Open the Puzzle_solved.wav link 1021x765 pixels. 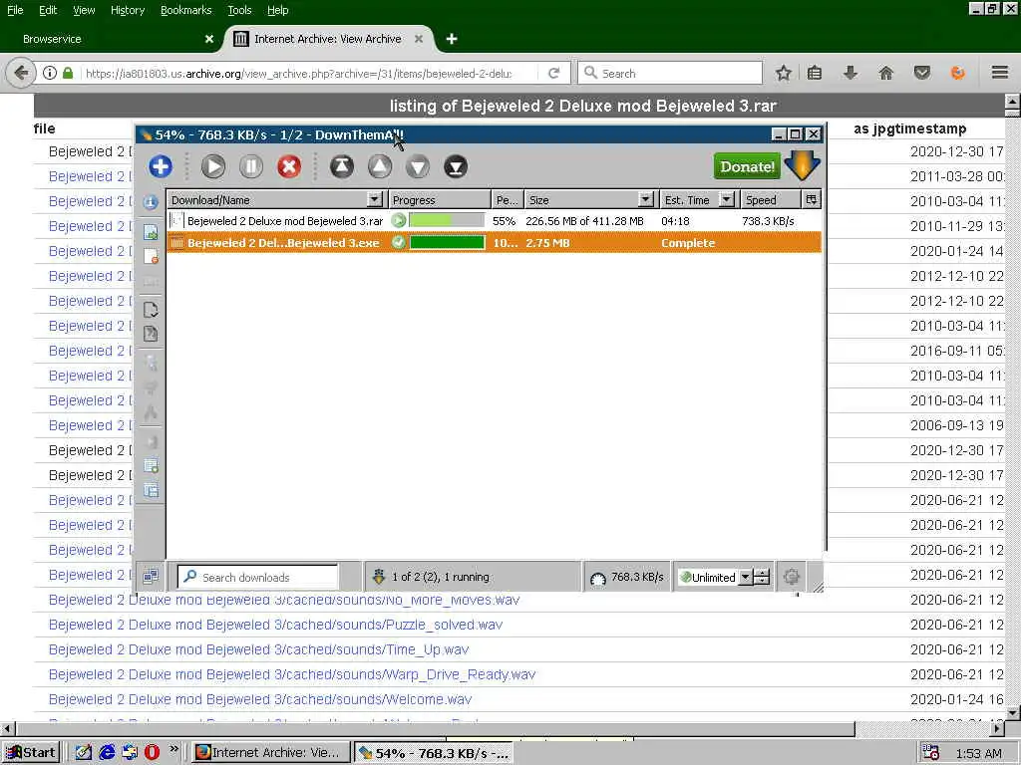click(275, 625)
